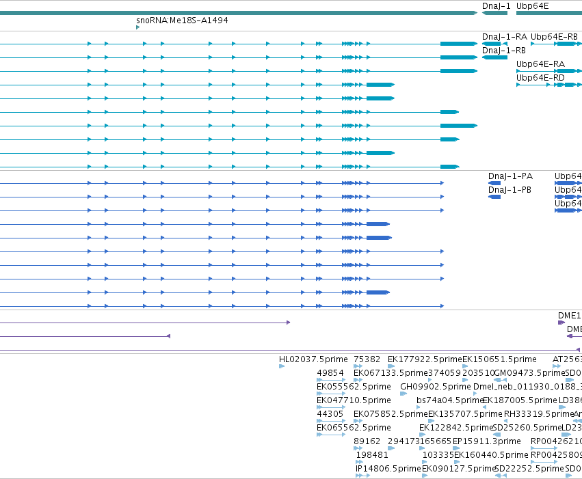This screenshot has width=582, height=479.
Task: Click the DnaJ-1-PB protein label
Action: coord(510,190)
